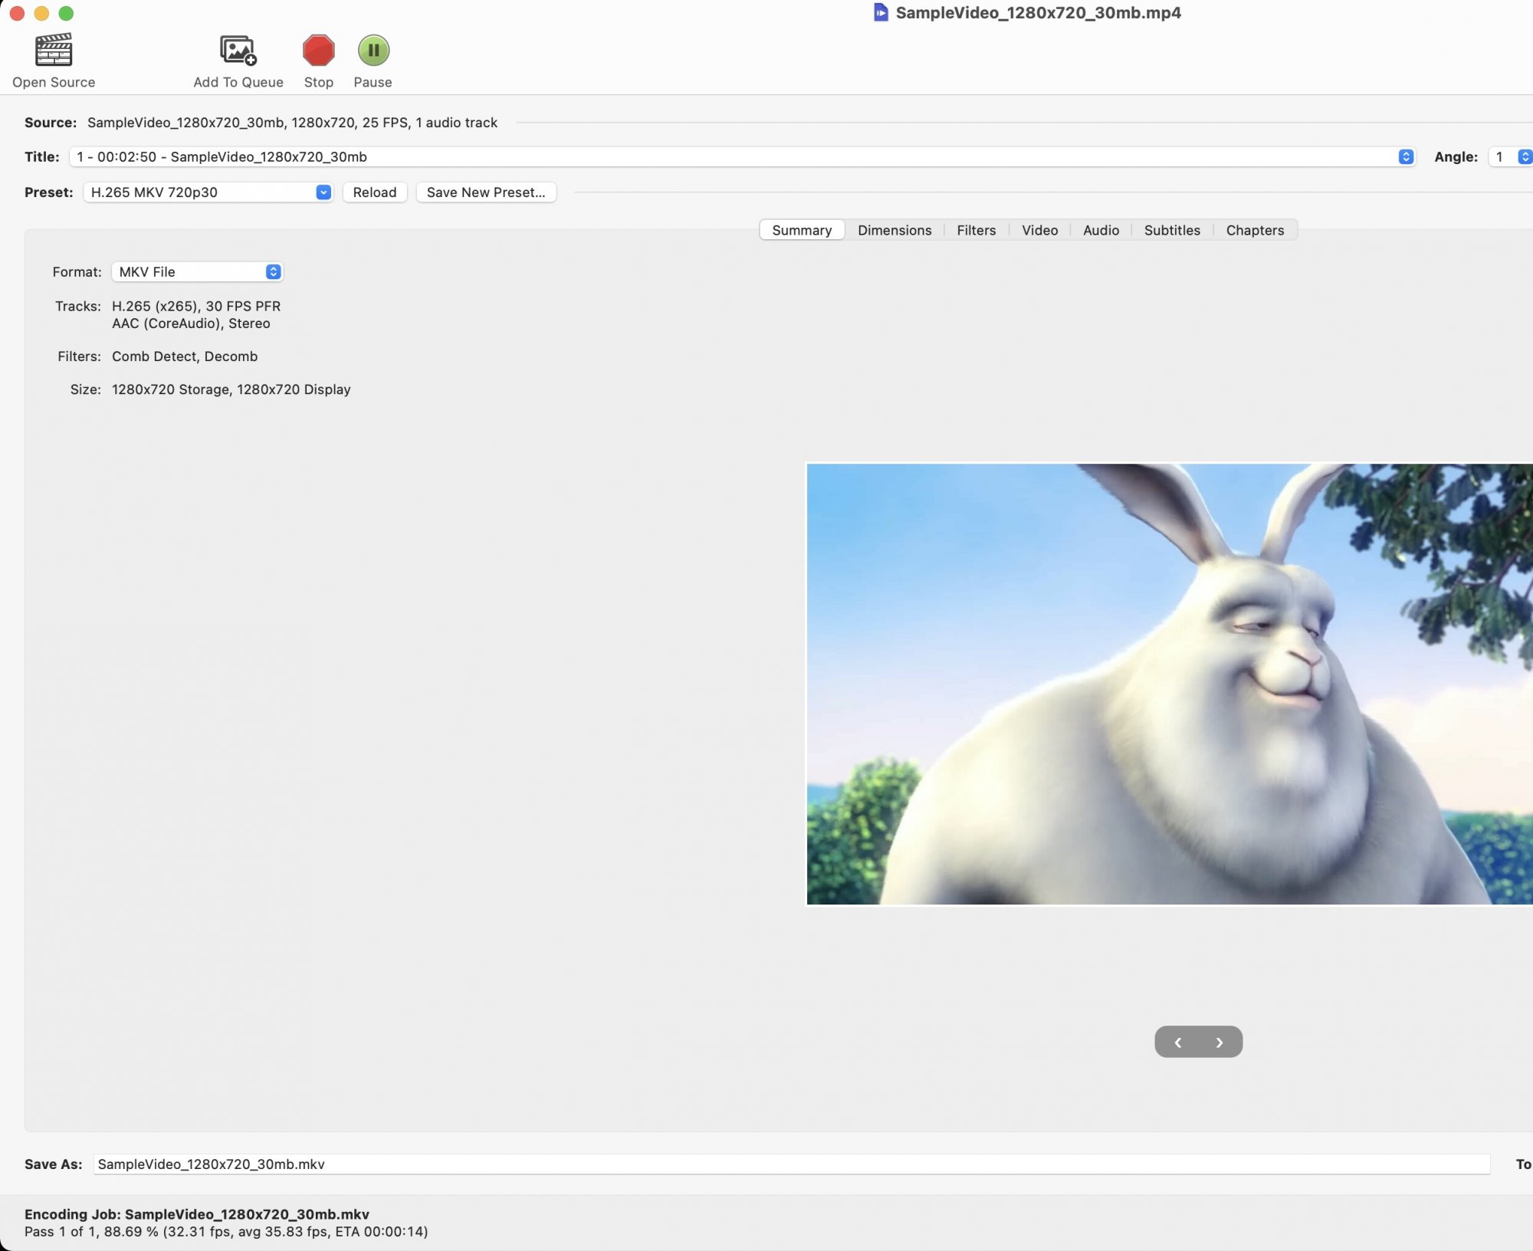
Task: Switch to the Filters tab
Action: click(976, 230)
